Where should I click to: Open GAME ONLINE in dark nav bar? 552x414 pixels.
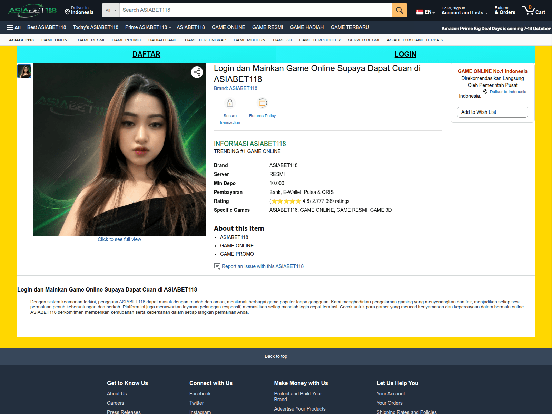(228, 27)
